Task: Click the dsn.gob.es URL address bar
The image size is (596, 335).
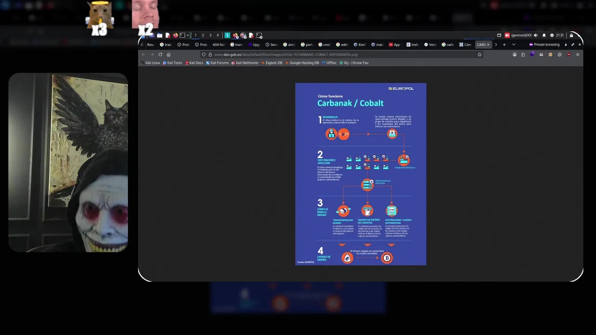Action: [x=342, y=54]
